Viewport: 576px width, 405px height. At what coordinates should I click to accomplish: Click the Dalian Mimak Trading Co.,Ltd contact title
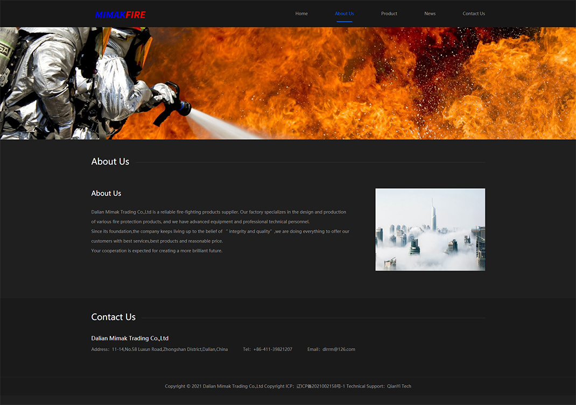[130, 338]
